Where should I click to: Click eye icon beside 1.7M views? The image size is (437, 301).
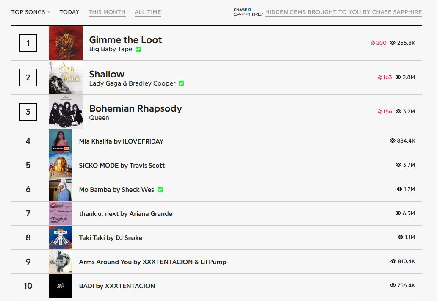pyautogui.click(x=399, y=189)
